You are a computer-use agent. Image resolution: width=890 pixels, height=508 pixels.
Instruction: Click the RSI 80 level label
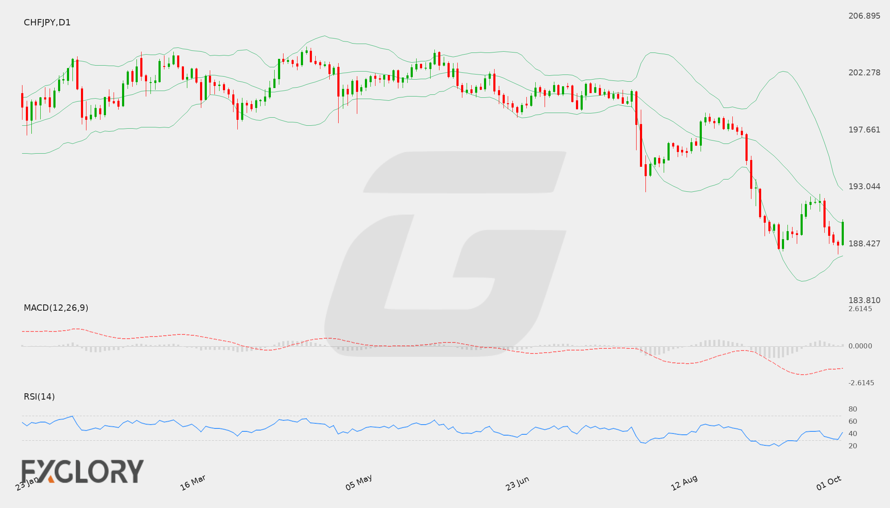pyautogui.click(x=853, y=409)
